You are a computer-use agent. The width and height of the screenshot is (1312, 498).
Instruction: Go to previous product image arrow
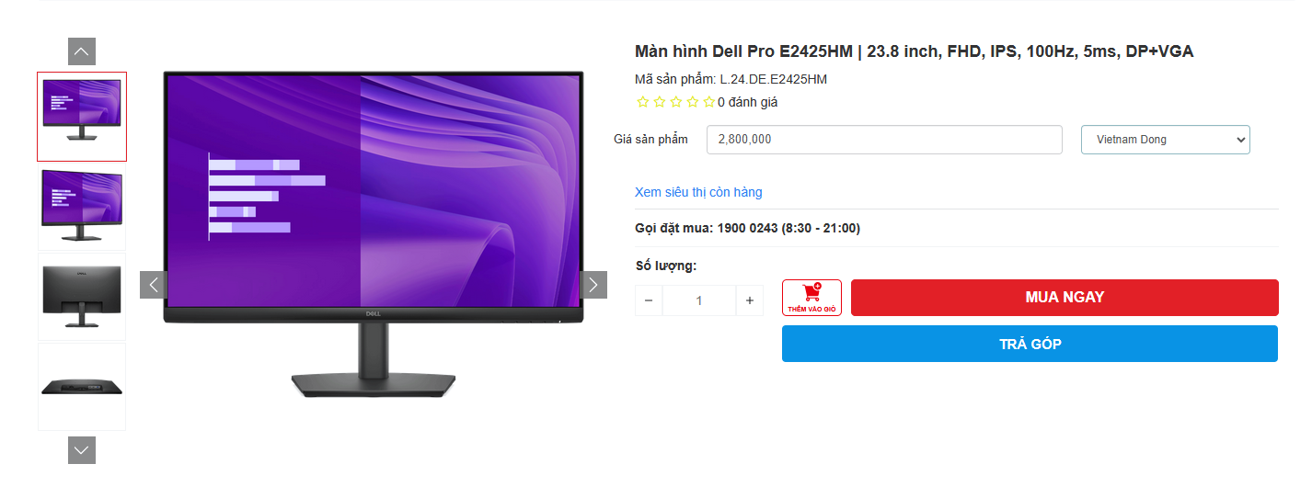154,285
